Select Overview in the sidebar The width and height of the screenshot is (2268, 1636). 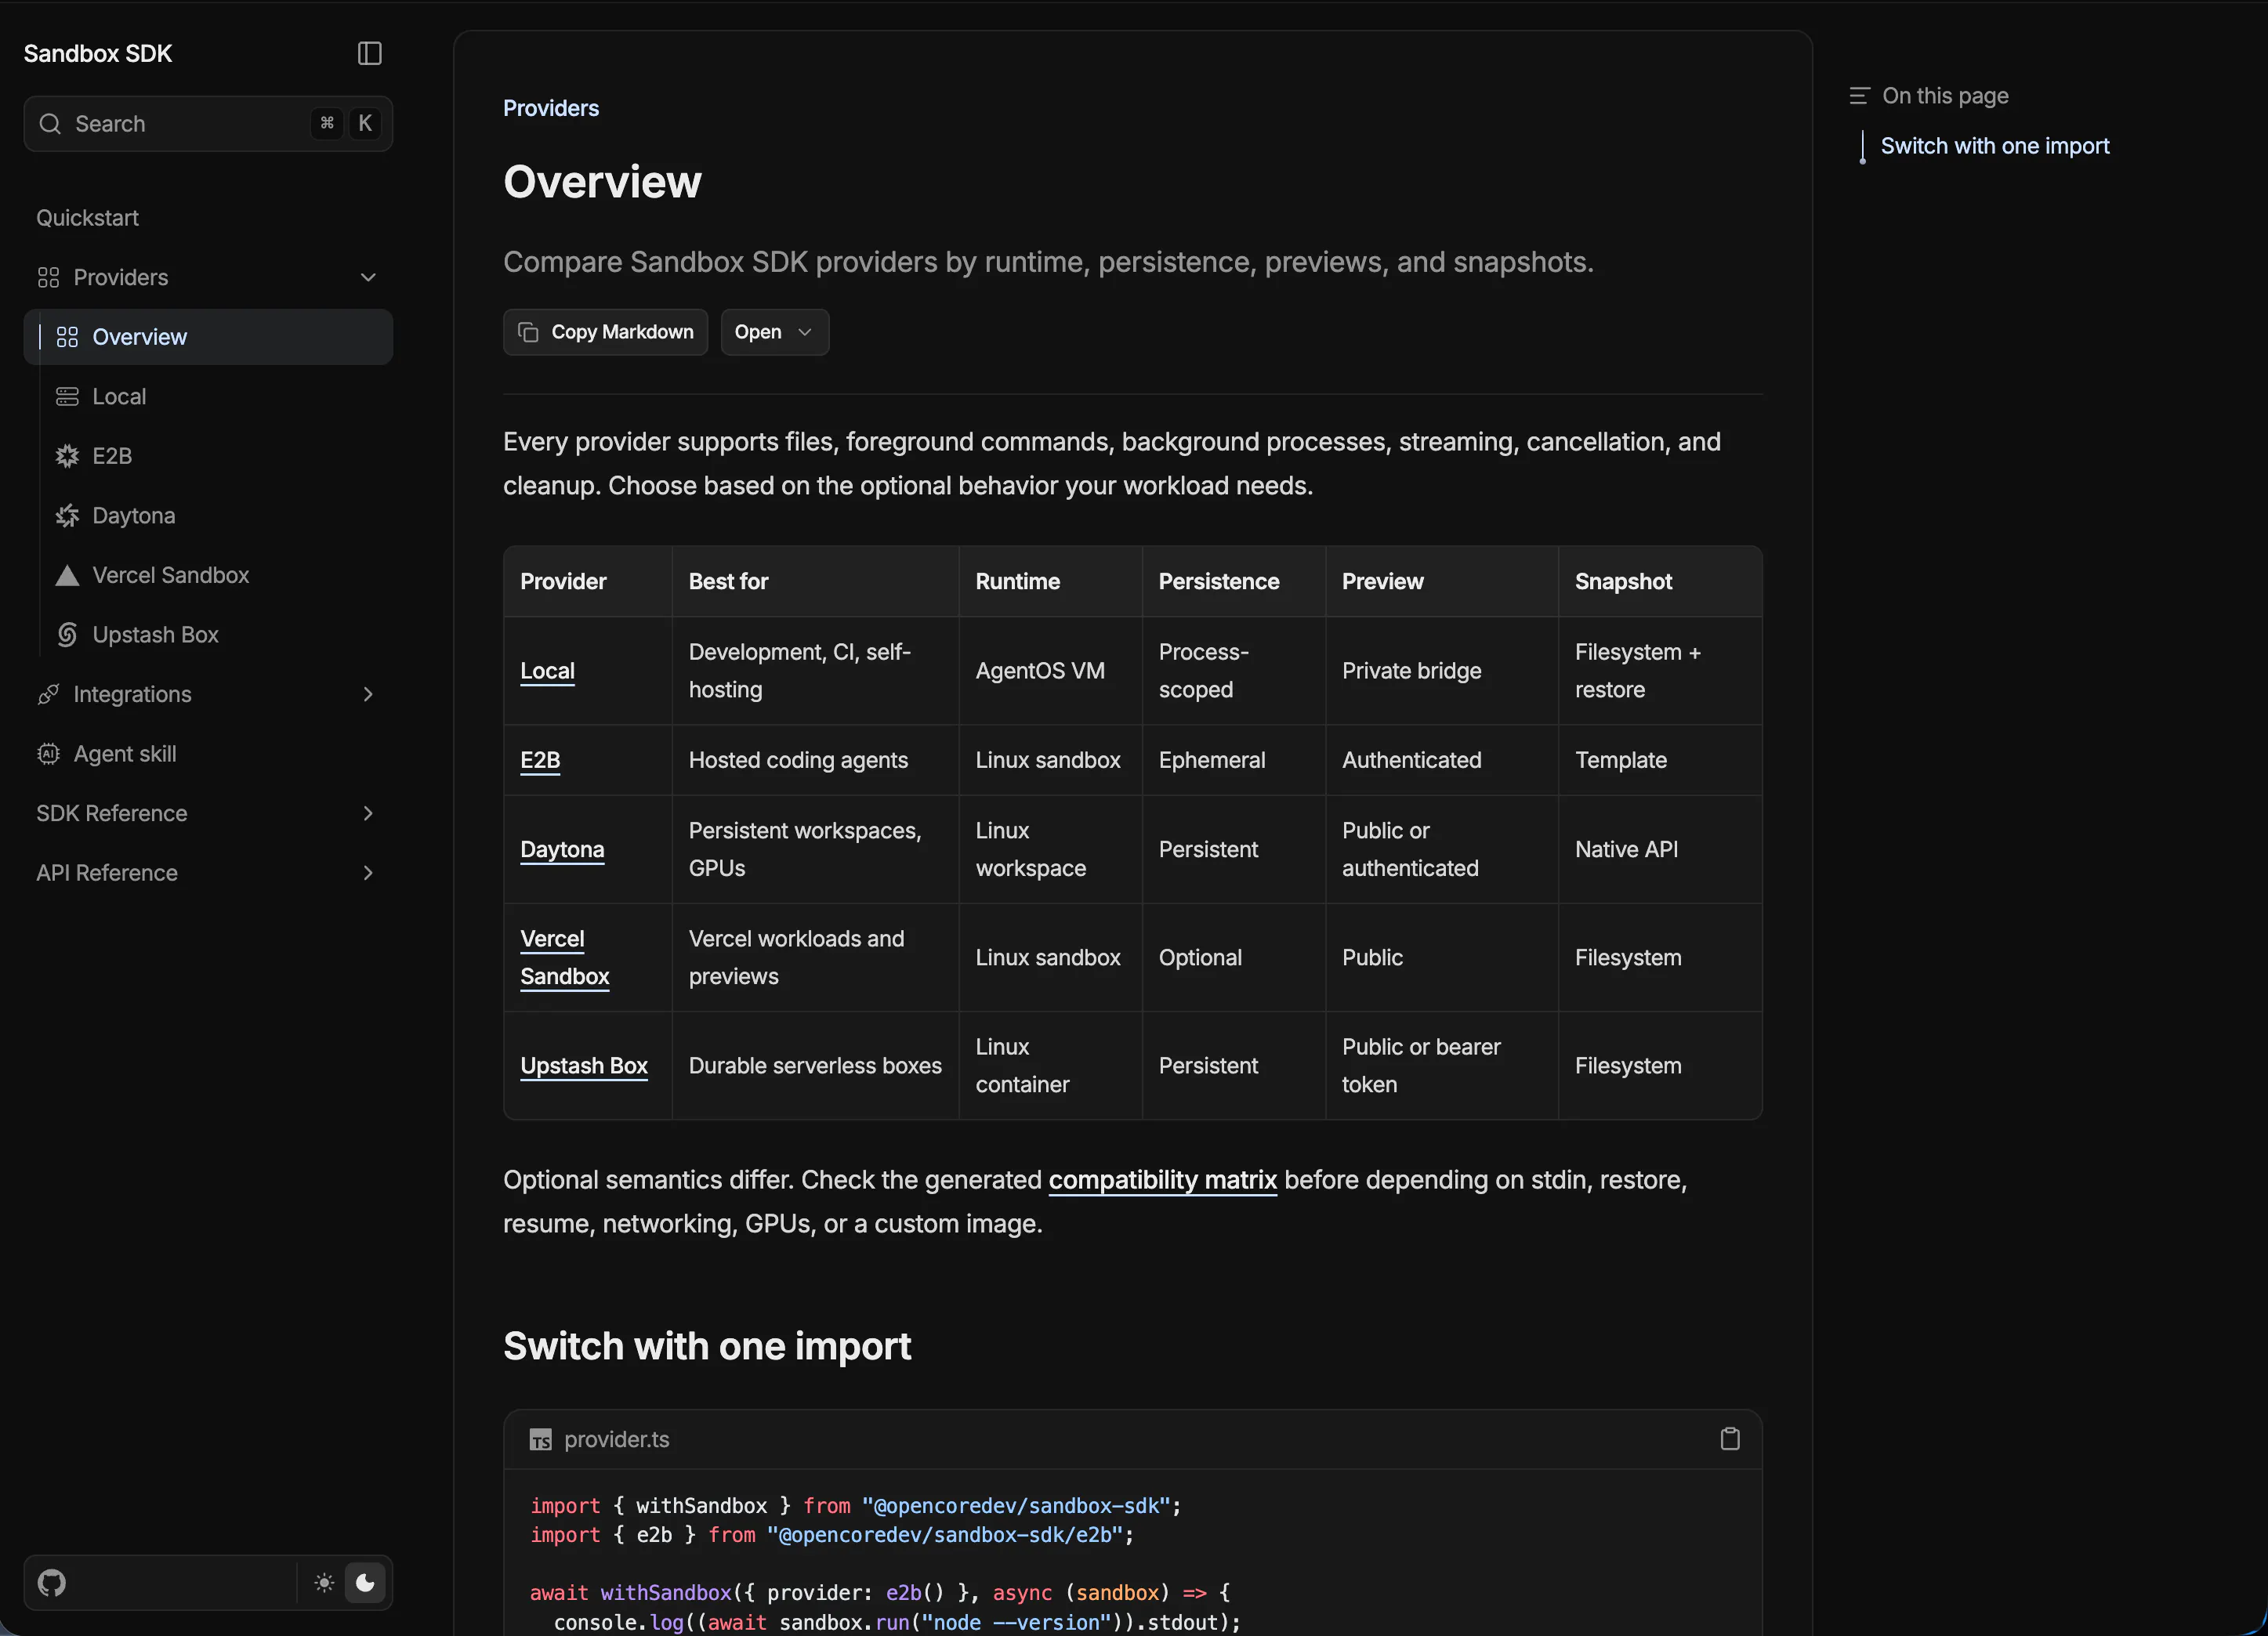click(208, 337)
